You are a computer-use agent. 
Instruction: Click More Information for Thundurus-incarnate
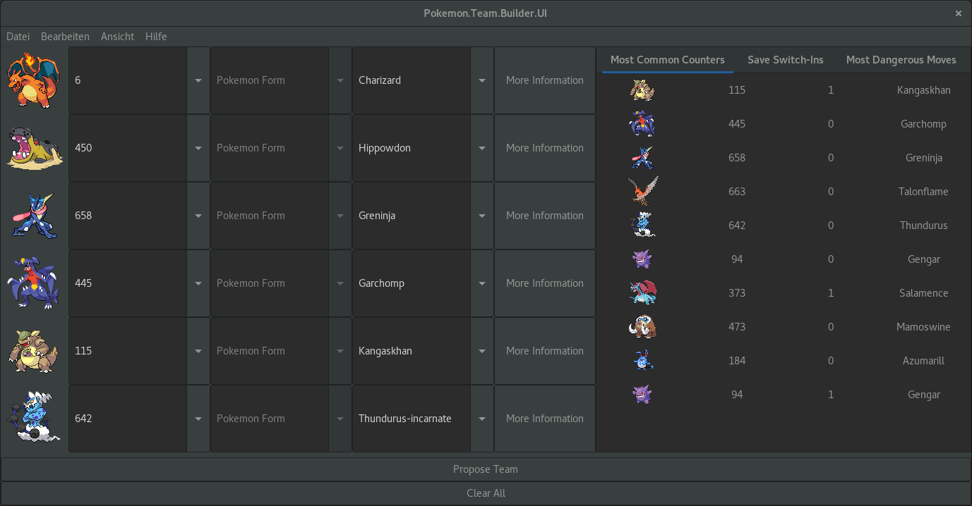(545, 419)
